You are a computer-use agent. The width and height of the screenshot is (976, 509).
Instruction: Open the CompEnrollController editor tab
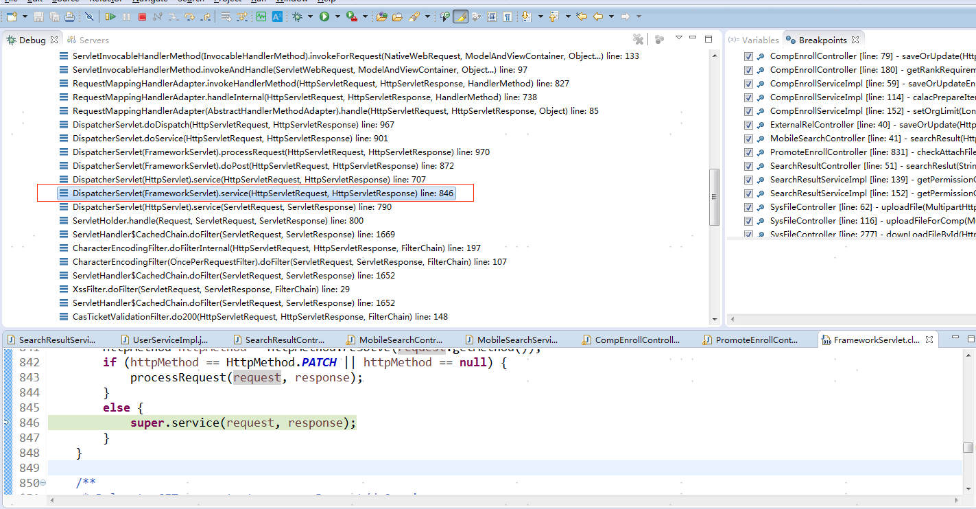(x=631, y=340)
